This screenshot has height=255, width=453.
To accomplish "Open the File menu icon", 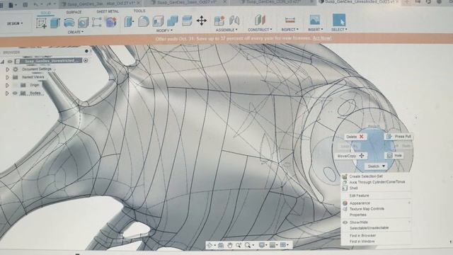I will coord(11,5).
